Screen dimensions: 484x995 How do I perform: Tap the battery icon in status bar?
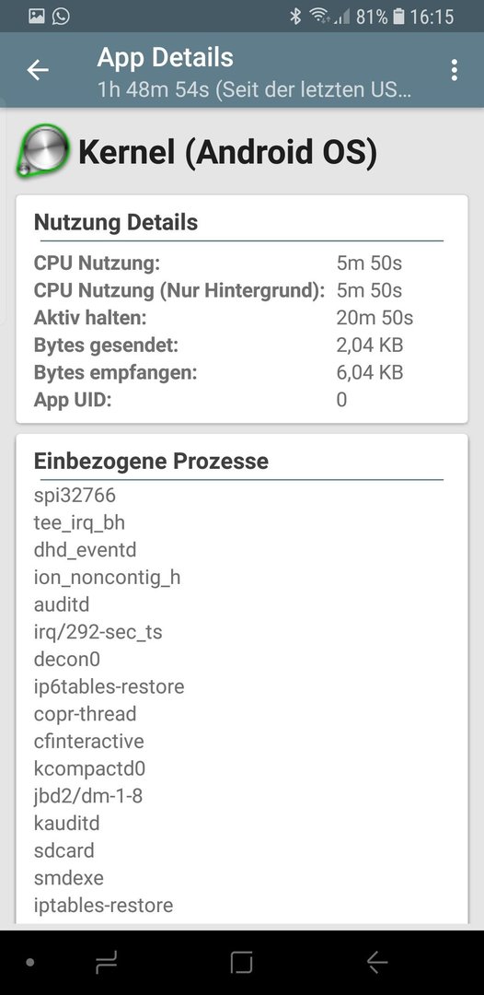coord(398,17)
